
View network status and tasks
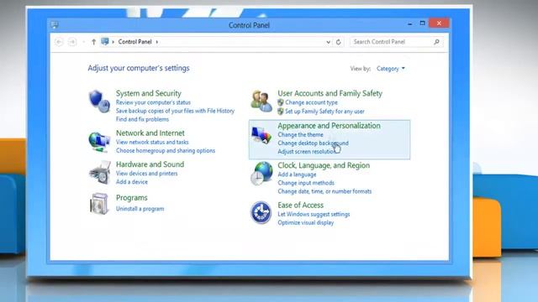[x=152, y=142]
